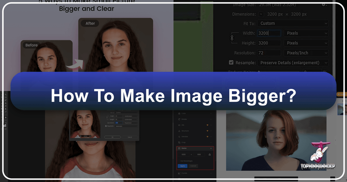Collapse the Resize section chevron

click(211, 148)
